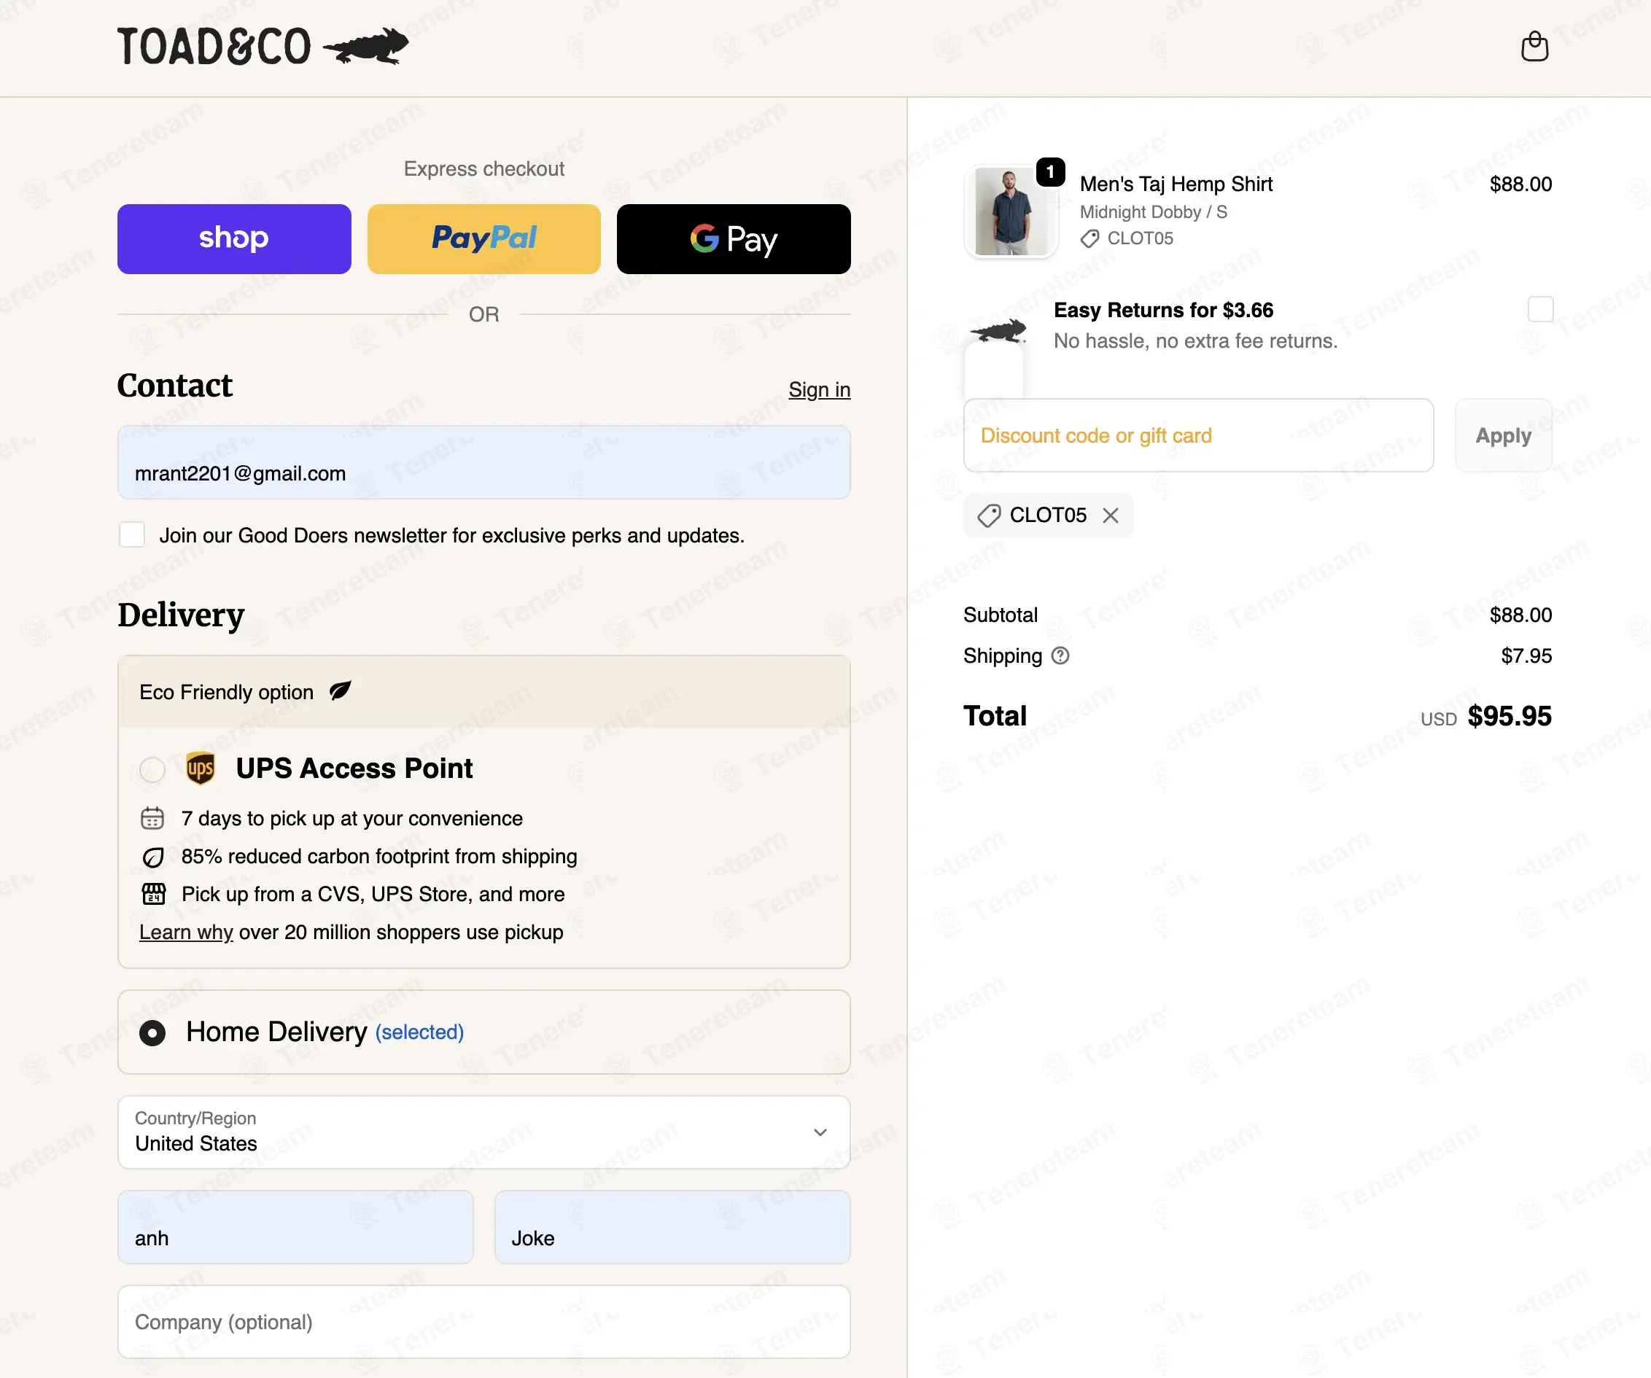
Task: Click the last name field containing Joke
Action: tap(672, 1227)
